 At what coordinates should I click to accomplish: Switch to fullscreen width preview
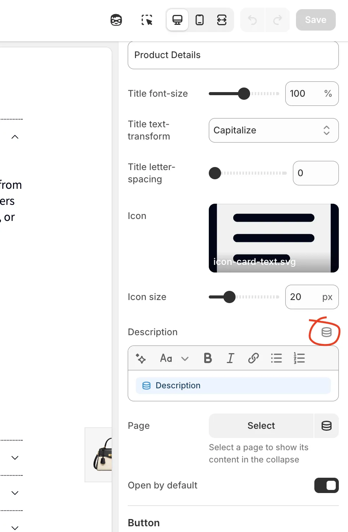point(222,20)
